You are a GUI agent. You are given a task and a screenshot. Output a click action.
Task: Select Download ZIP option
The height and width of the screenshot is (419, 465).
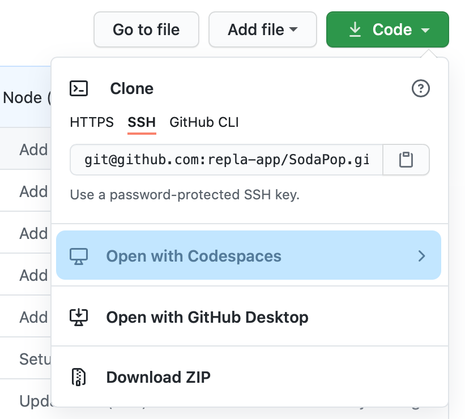pyautogui.click(x=249, y=377)
